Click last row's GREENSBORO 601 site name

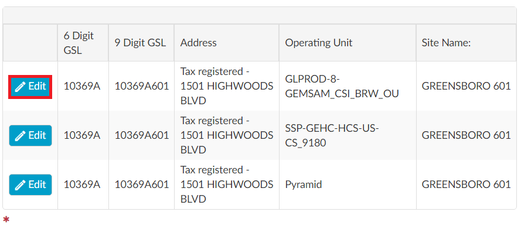coord(466,184)
